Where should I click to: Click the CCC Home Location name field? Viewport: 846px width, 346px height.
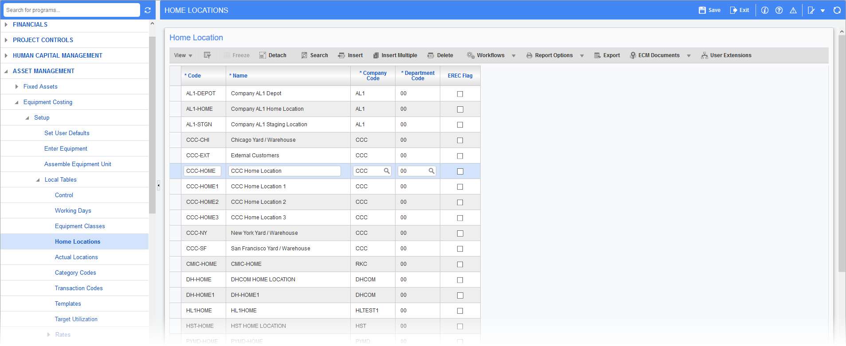pyautogui.click(x=284, y=171)
